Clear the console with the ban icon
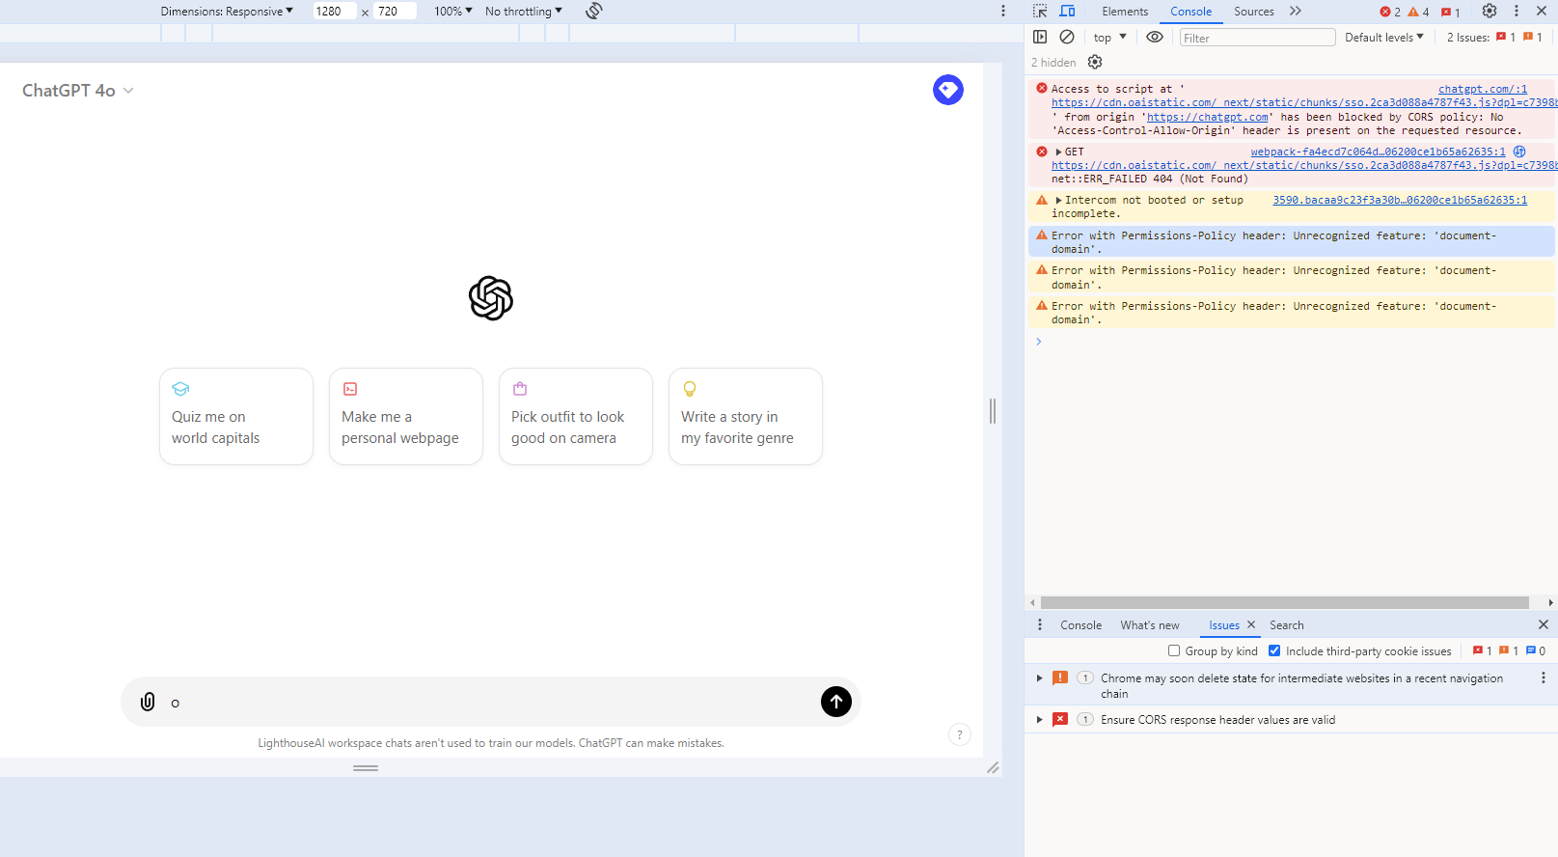 pyautogui.click(x=1067, y=37)
